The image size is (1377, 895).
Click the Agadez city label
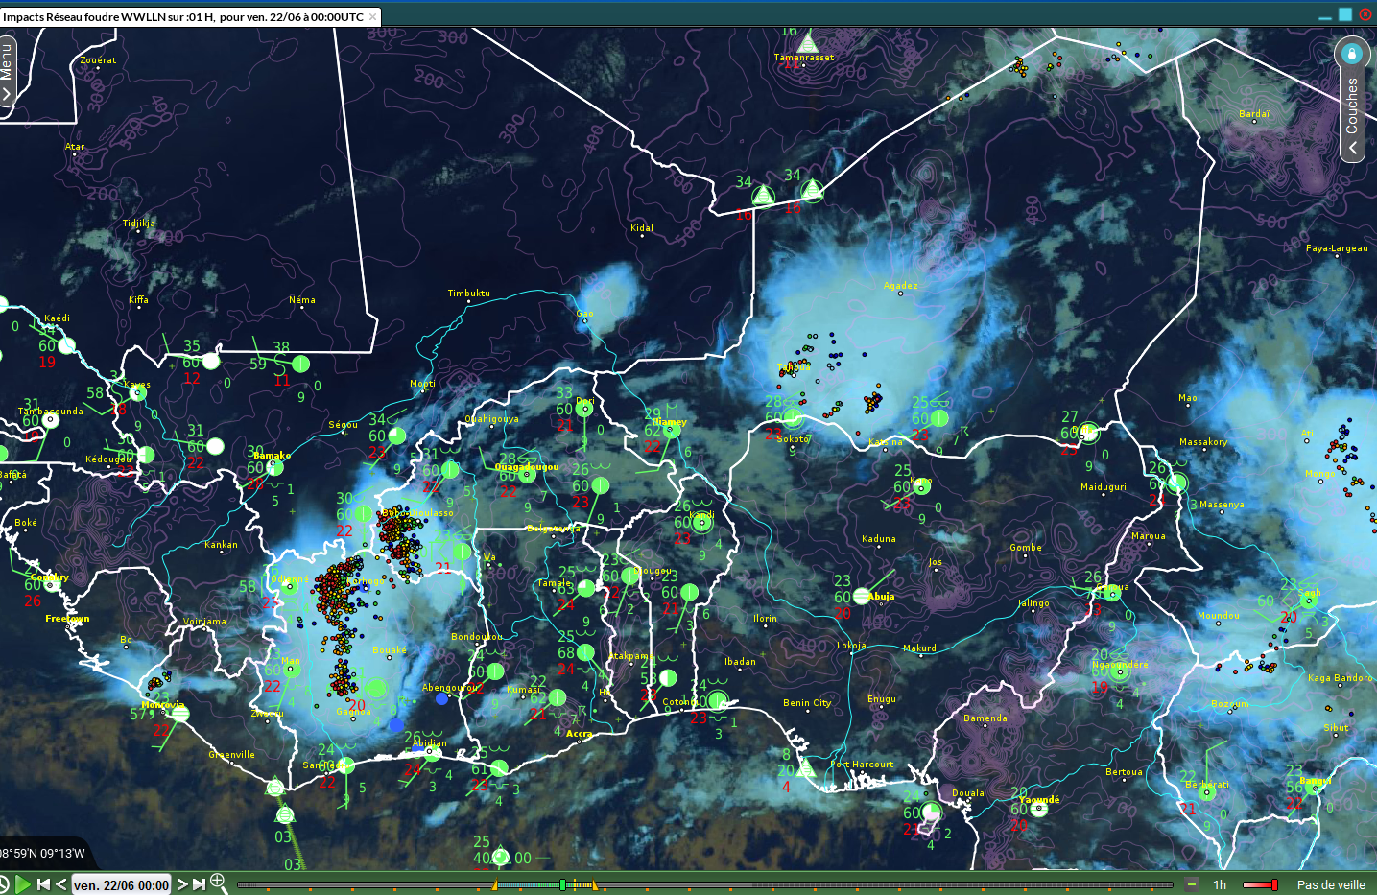pos(900,286)
